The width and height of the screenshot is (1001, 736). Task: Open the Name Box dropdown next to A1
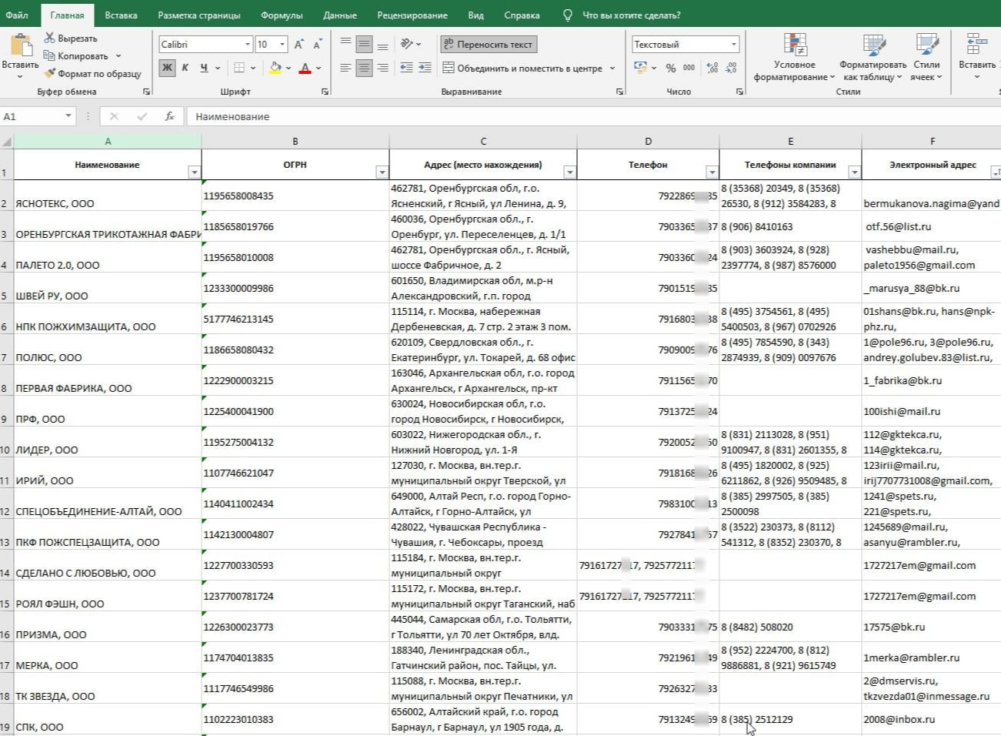[68, 116]
